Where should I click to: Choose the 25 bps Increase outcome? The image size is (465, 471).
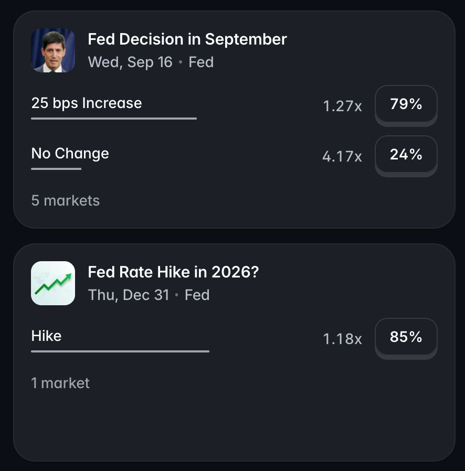(87, 103)
